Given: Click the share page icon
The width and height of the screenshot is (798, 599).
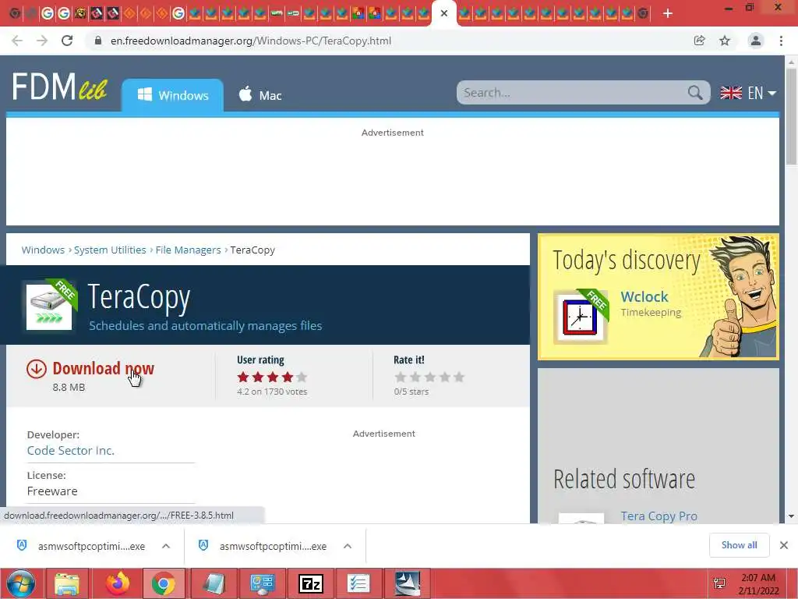Looking at the screenshot, I should [700, 41].
